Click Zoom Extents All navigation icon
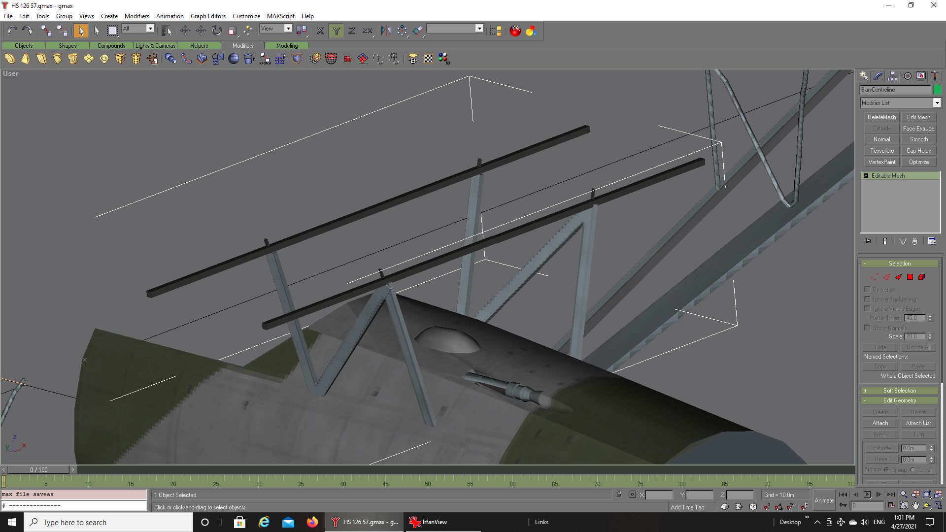Viewport: 946px width, 532px height. point(938,495)
